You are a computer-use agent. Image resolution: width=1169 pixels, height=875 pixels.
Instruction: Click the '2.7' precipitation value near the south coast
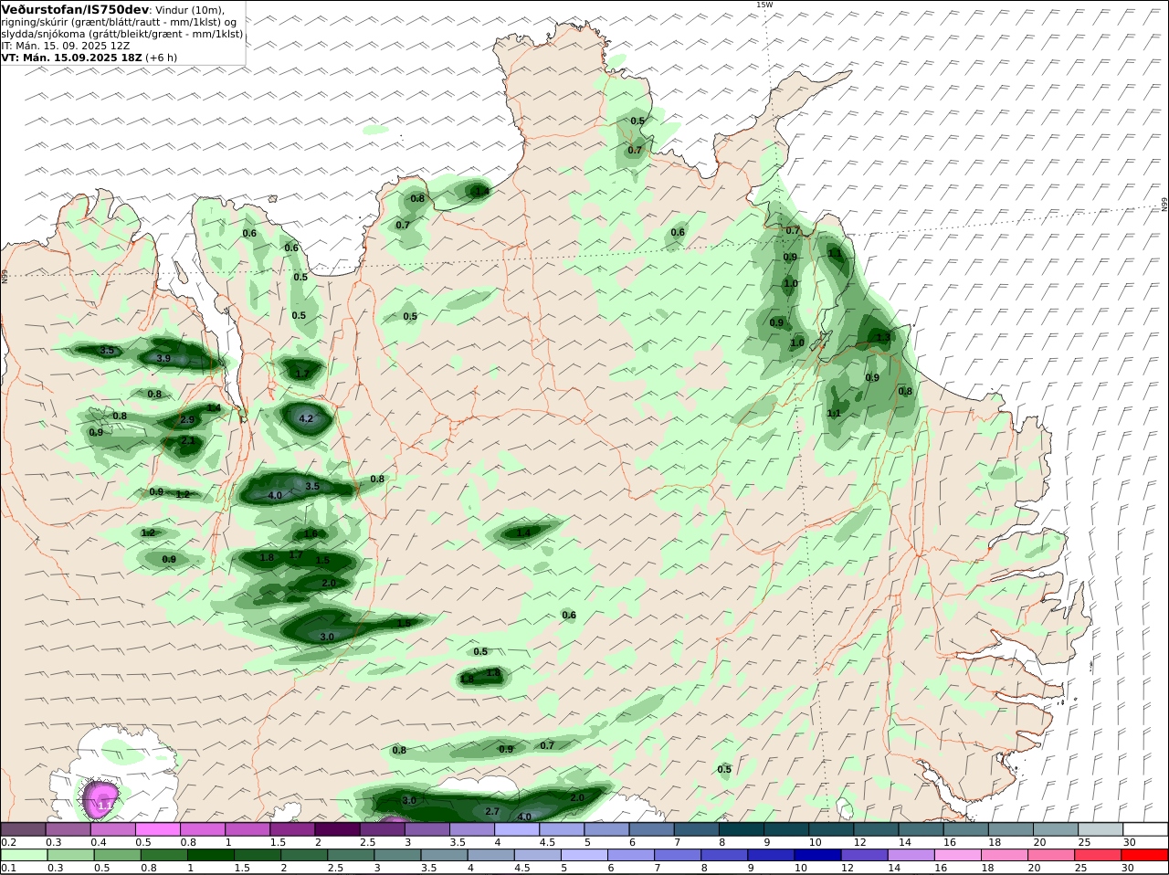(492, 811)
